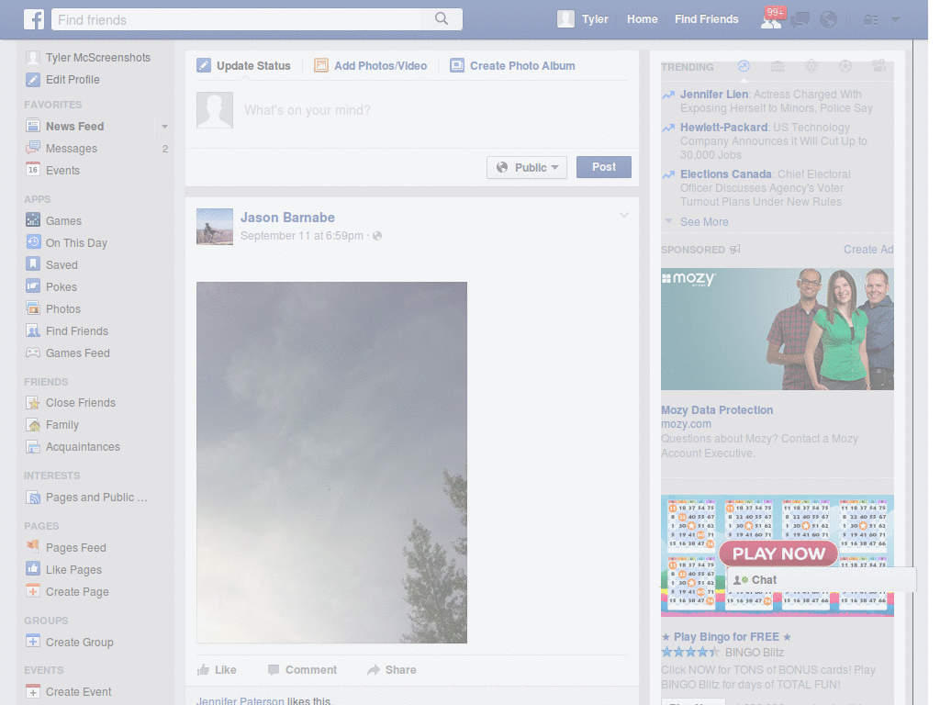Click the On This Day clock icon

coord(33,242)
